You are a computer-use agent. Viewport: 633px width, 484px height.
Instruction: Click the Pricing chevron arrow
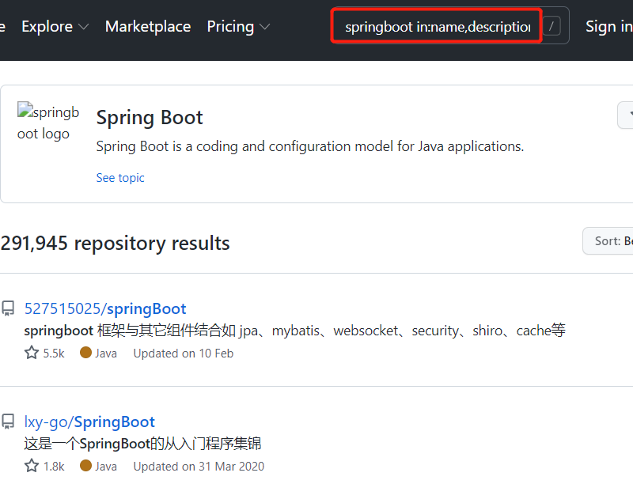264,27
